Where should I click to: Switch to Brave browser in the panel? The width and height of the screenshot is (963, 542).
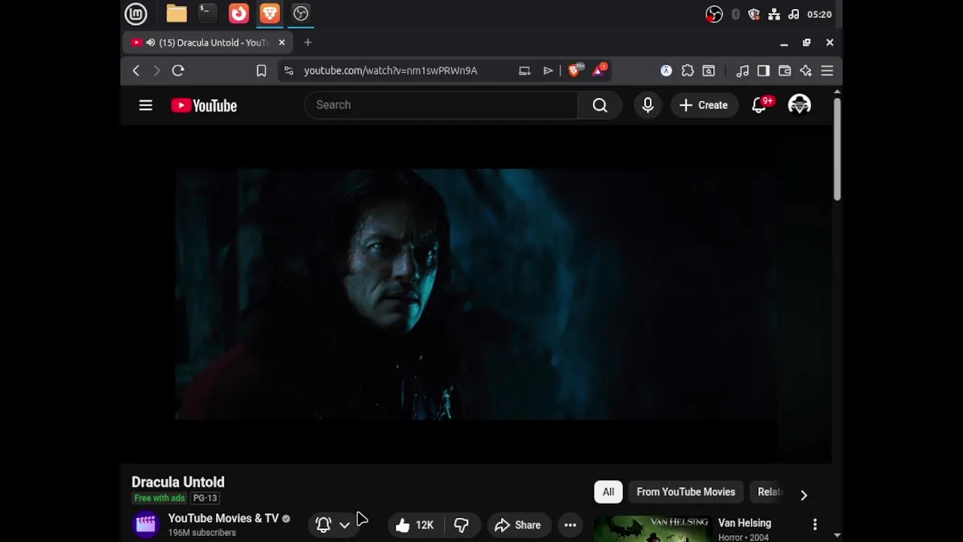click(269, 14)
